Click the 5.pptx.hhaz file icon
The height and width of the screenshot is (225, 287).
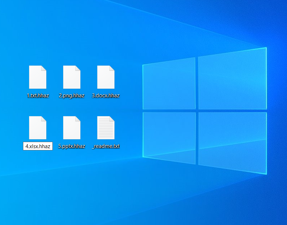tap(72, 128)
